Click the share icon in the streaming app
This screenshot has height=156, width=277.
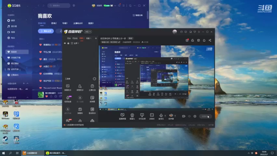pos(210,40)
